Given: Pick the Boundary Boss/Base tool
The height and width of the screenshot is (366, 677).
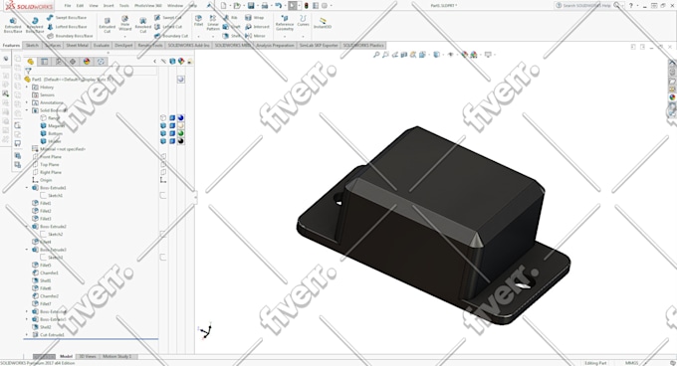Looking at the screenshot, I should [69, 36].
